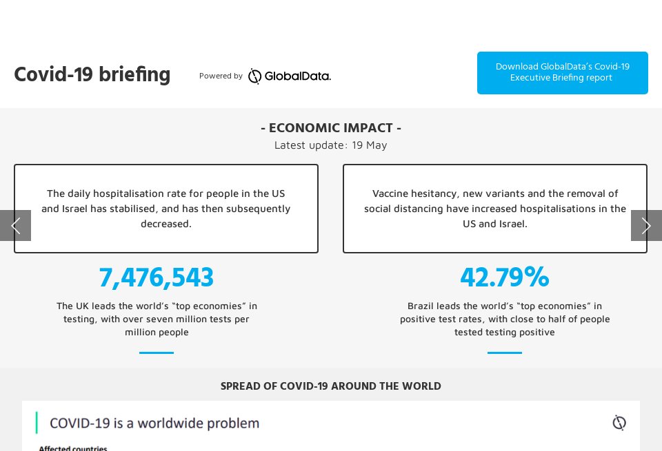Click the GlobalData icon on the chart

(x=619, y=423)
